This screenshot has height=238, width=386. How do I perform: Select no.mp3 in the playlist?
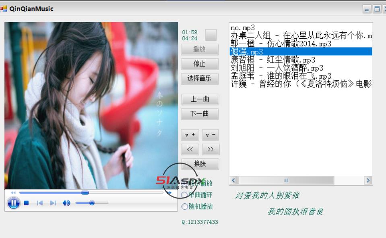coord(301,27)
